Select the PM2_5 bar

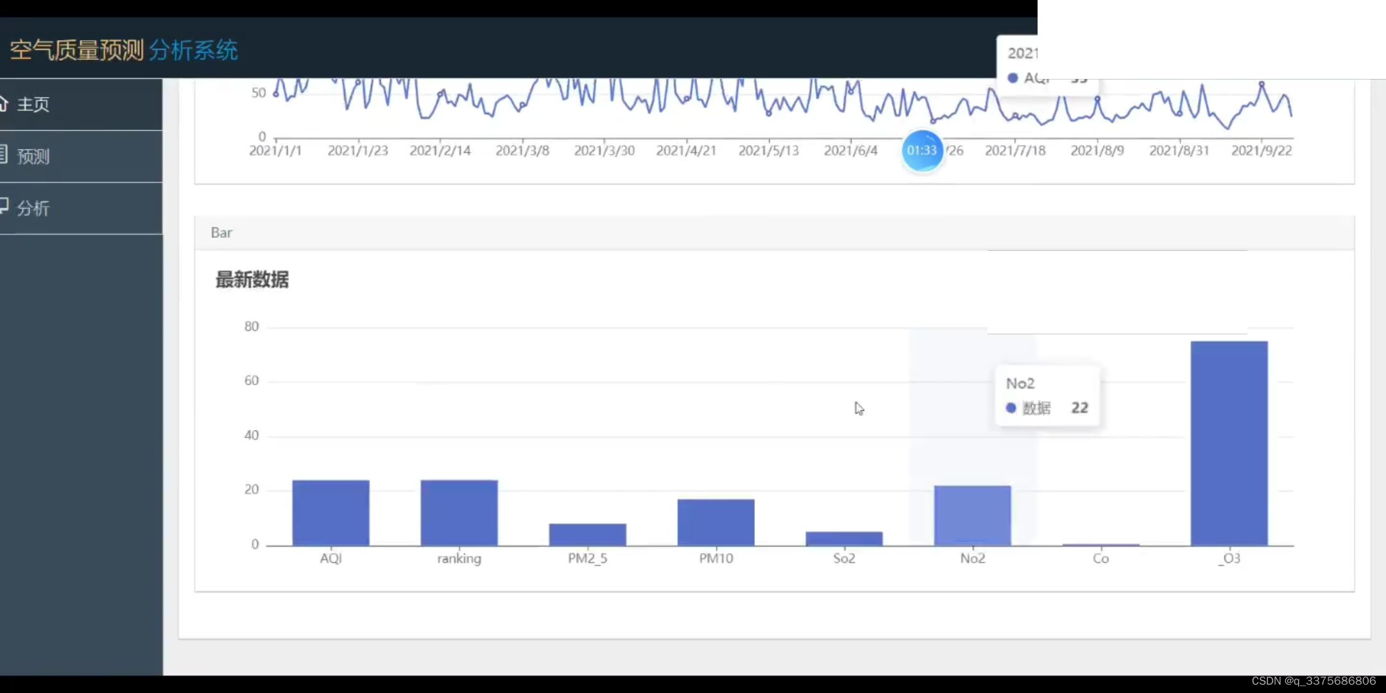point(587,535)
